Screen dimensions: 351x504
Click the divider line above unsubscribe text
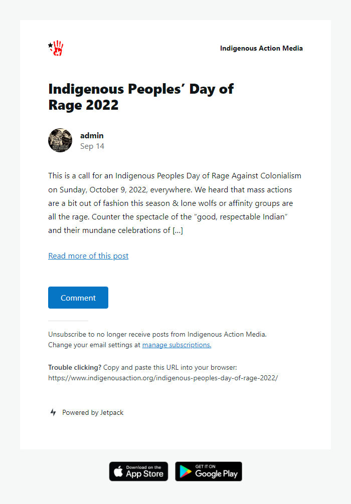pos(68,320)
